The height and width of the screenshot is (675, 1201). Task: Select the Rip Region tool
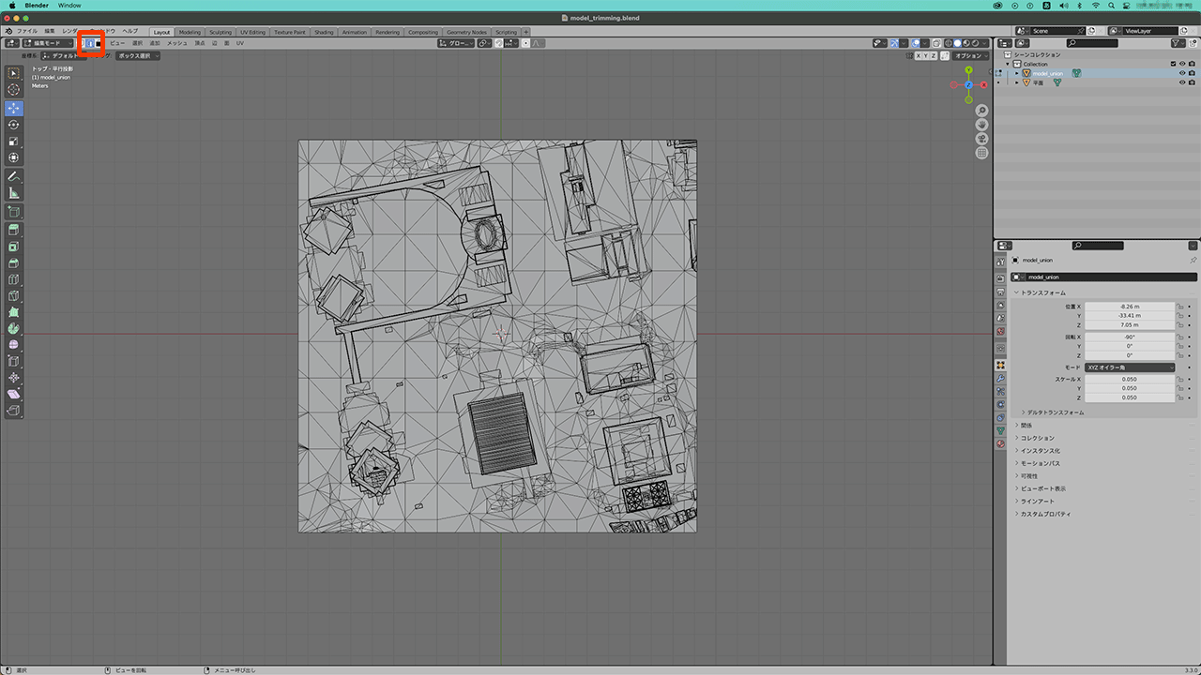pyautogui.click(x=13, y=411)
